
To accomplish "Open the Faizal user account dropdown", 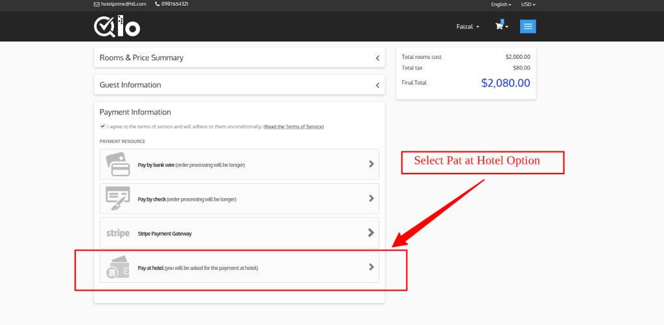I will click(x=468, y=27).
